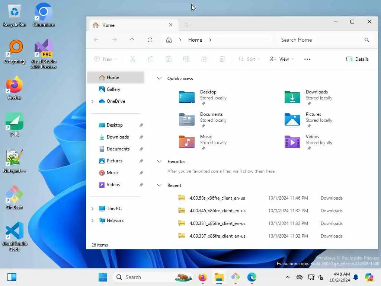Image resolution: width=381 pixels, height=286 pixels.
Task: Expand This PC in the navigation pane
Action: (x=92, y=209)
